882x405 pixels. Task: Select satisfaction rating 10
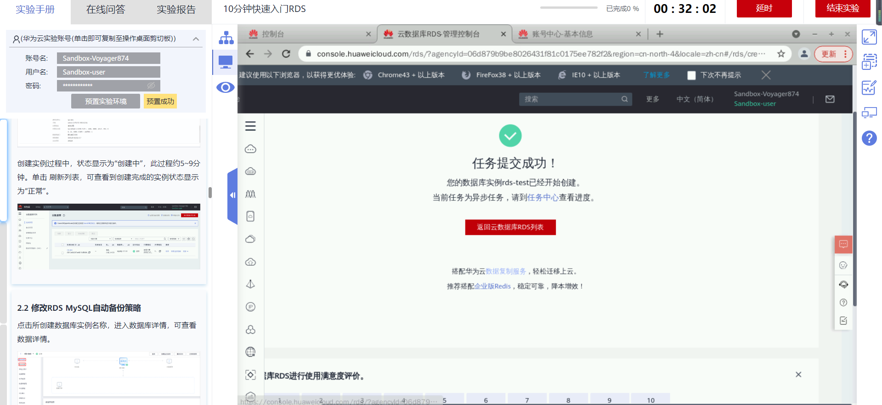click(650, 399)
